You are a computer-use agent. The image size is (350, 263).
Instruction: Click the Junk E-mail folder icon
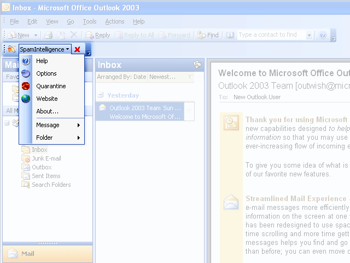[26, 158]
